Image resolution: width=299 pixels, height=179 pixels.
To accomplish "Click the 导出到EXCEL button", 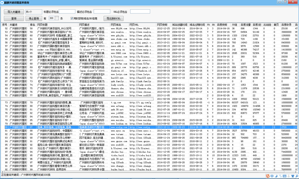I will point(114,18).
